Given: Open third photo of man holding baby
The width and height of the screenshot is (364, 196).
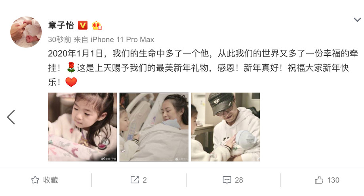Looking at the screenshot, I should point(225,127).
